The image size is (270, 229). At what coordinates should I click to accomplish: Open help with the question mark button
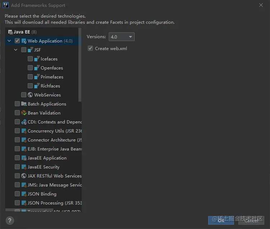click(x=10, y=220)
